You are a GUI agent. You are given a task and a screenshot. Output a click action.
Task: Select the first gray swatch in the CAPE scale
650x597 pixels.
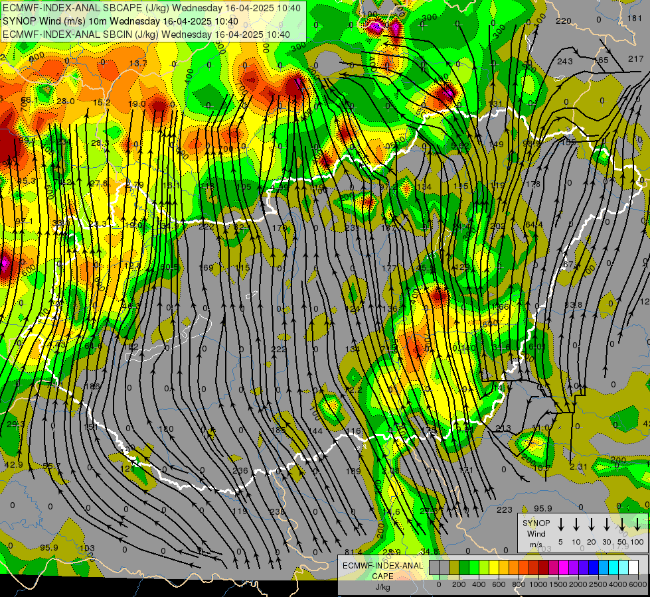click(434, 568)
